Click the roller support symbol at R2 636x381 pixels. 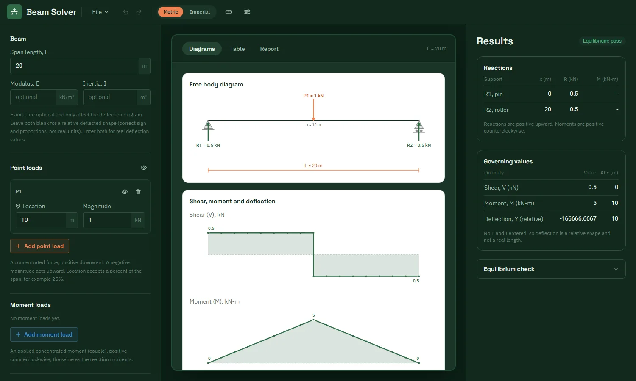pyautogui.click(x=419, y=127)
